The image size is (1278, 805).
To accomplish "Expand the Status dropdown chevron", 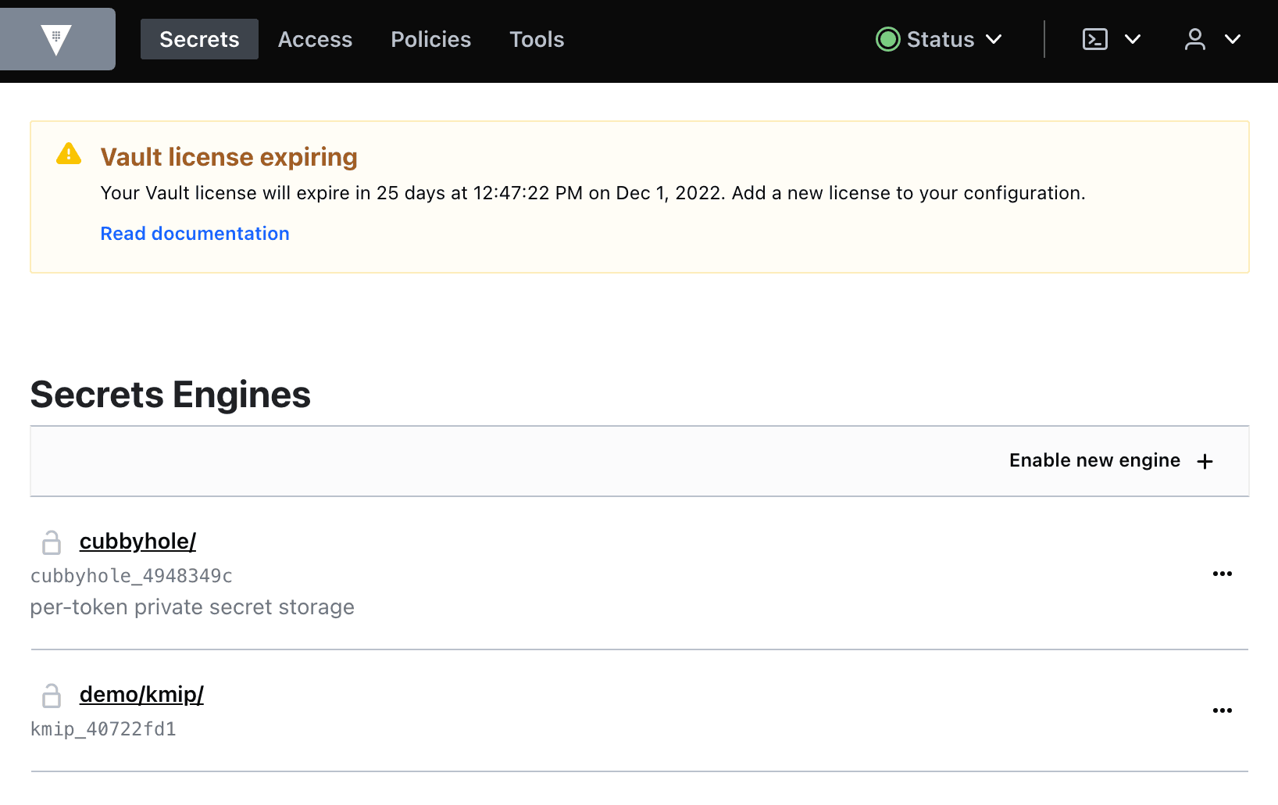I will [x=994, y=39].
